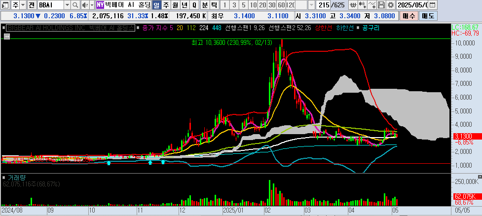Choose the 1 interval button
This screenshot has height=216, width=482.
[225, 4]
